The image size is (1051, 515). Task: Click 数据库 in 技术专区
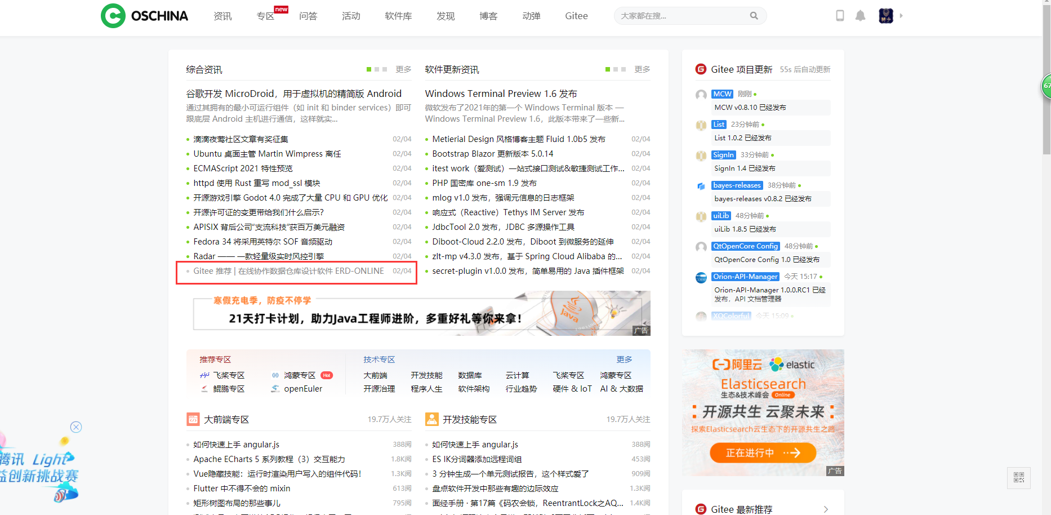coord(470,375)
